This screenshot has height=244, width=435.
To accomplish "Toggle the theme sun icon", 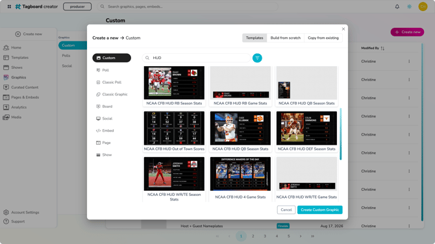I will [x=409, y=6].
